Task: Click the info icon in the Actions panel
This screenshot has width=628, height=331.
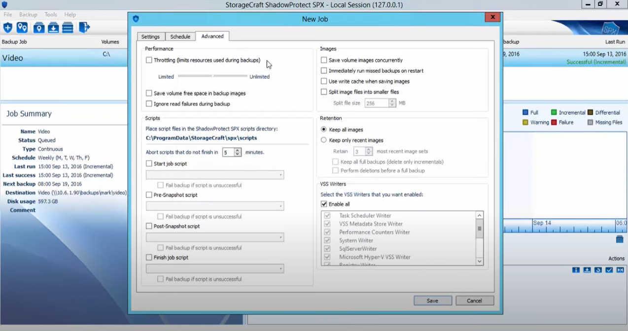Action: [x=576, y=270]
